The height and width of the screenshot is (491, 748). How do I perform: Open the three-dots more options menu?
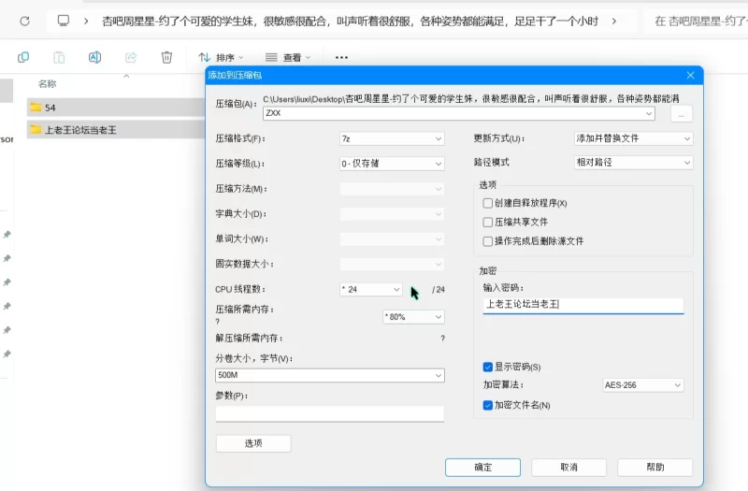tap(341, 58)
